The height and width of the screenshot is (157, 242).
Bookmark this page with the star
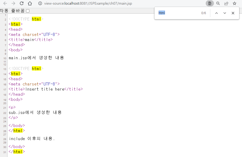[235, 3]
